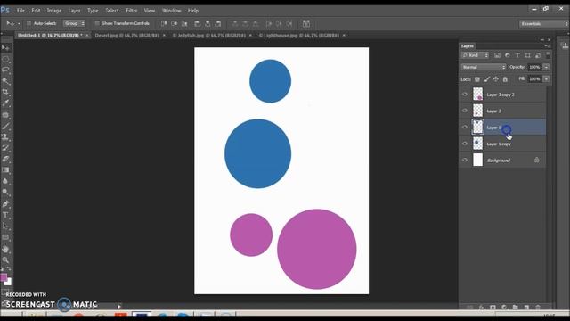
Task: Enable Show Transform Controls checkbox
Action: pyautogui.click(x=97, y=23)
